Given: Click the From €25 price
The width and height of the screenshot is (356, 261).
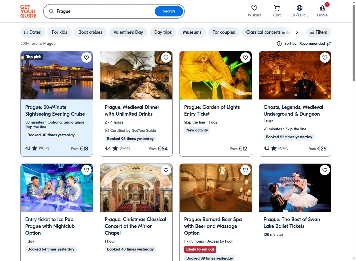Looking at the screenshot, I should (x=317, y=148).
